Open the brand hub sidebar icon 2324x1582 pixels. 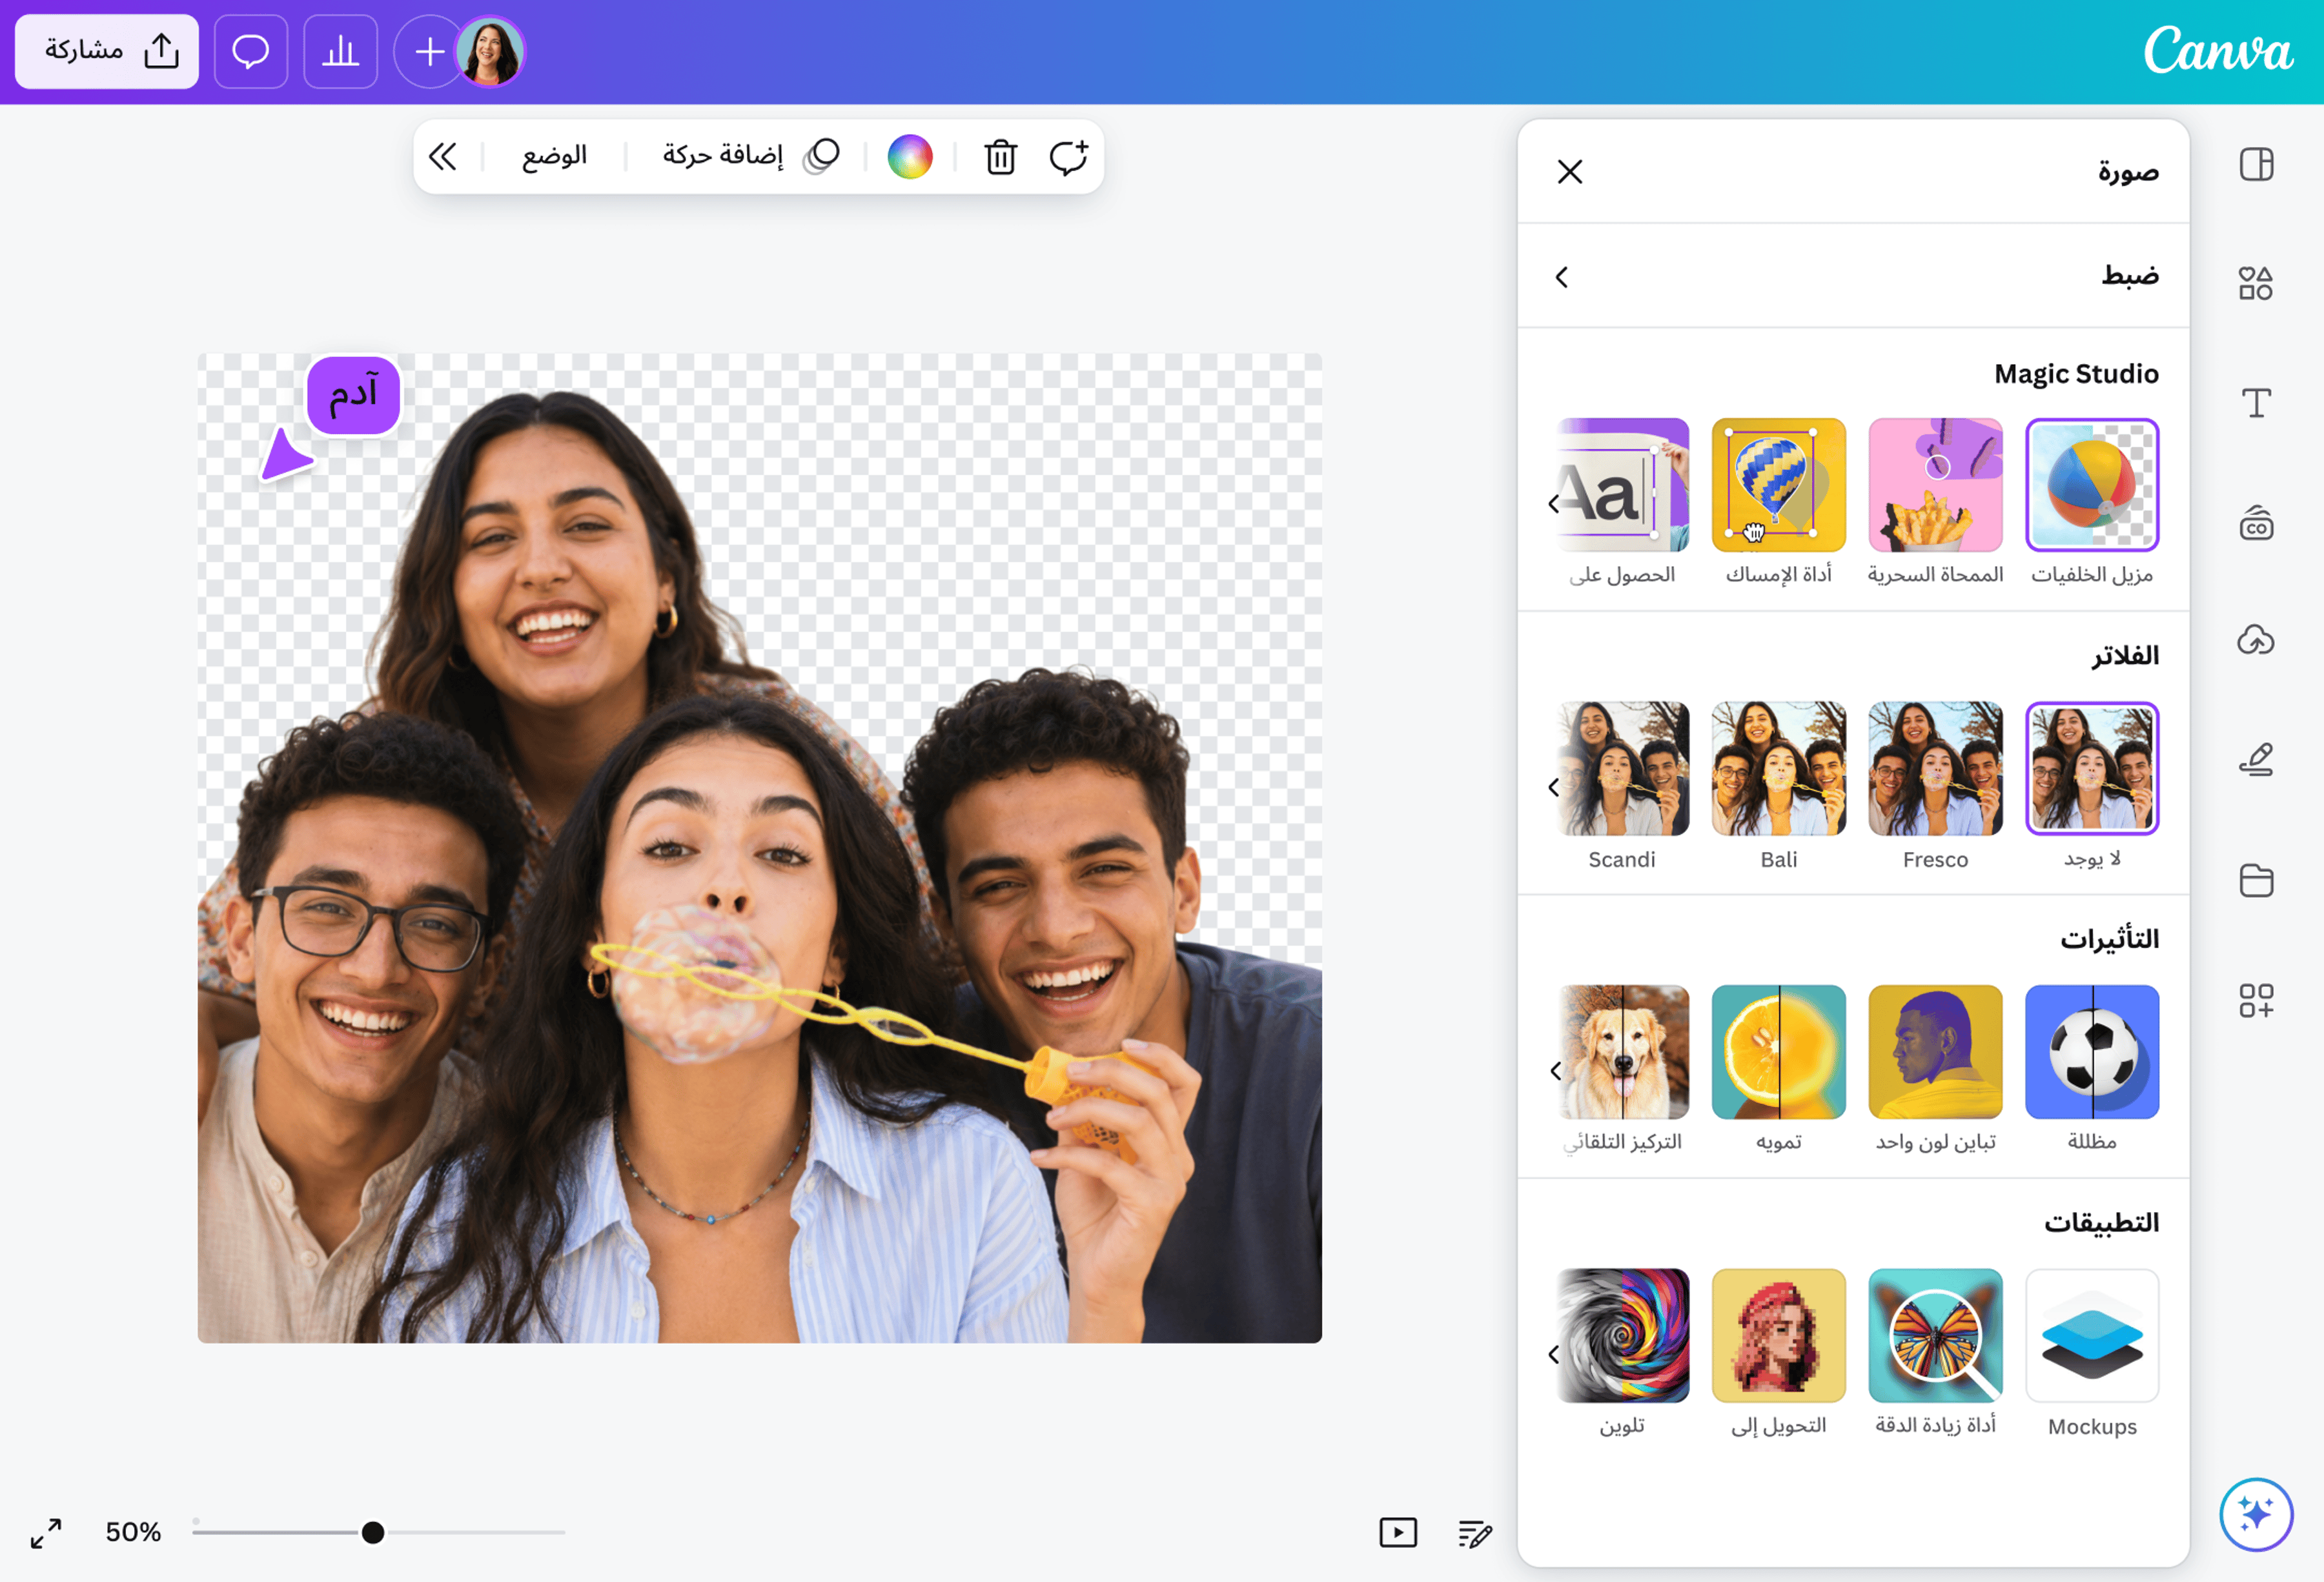point(2256,522)
